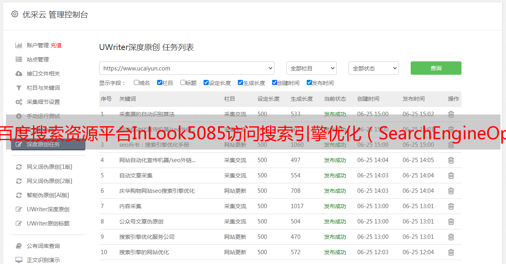Click the keyword 公众号文章伪原创

point(141,222)
